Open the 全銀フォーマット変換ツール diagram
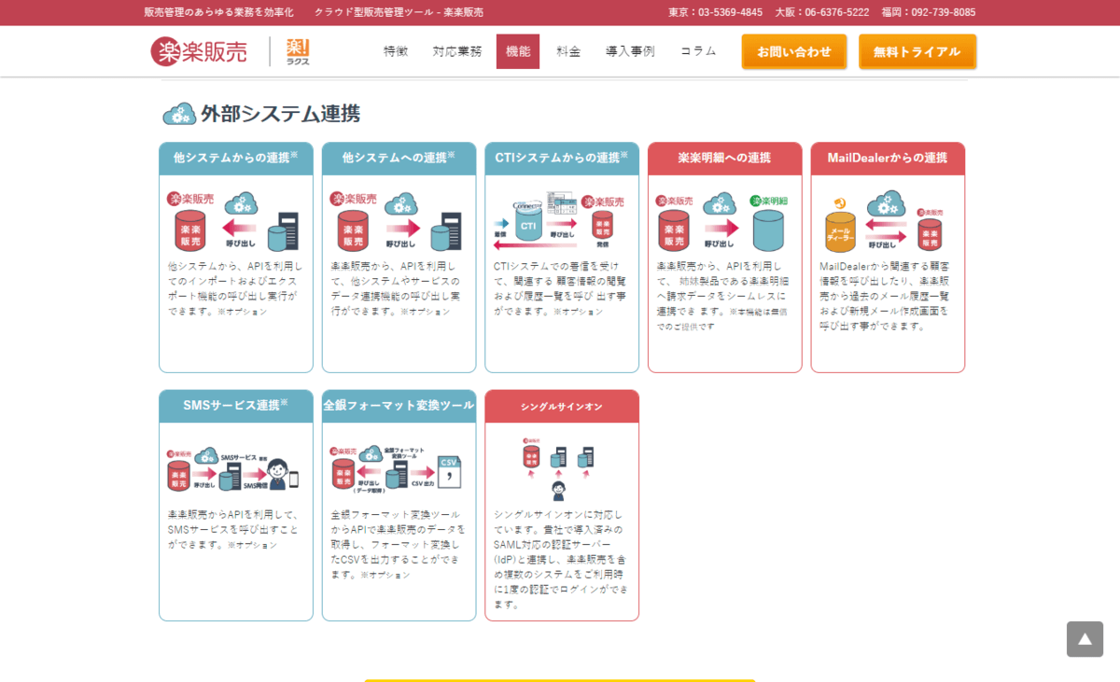1120x682 pixels. (399, 468)
